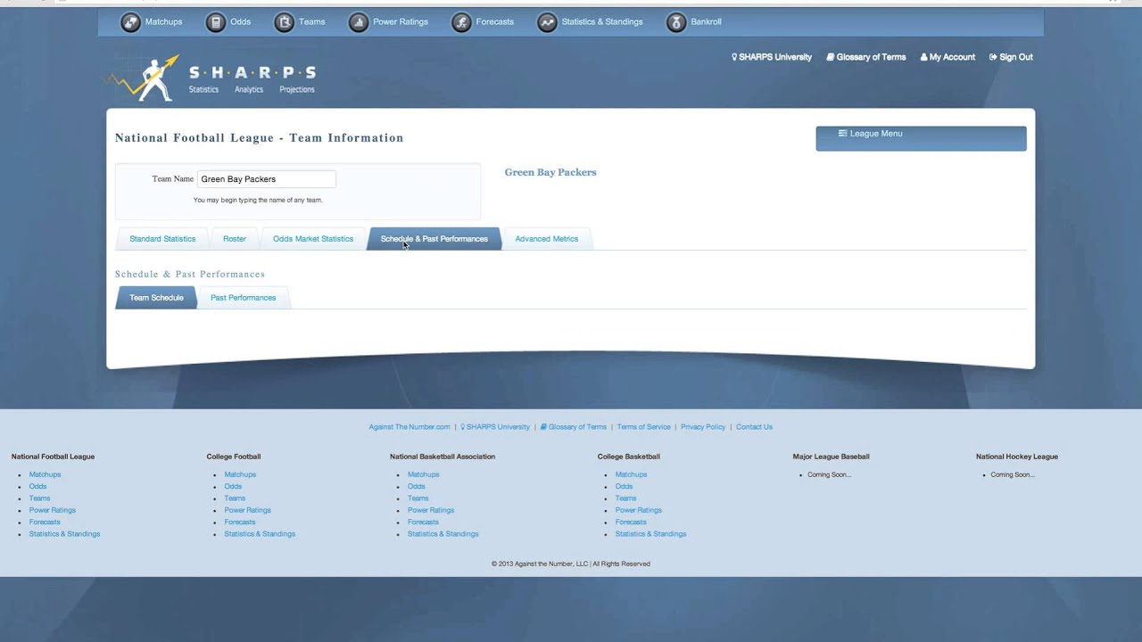Open the Terms of Service link
1142x642 pixels.
tap(643, 427)
